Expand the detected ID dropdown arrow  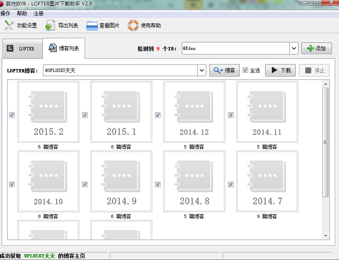click(294, 48)
